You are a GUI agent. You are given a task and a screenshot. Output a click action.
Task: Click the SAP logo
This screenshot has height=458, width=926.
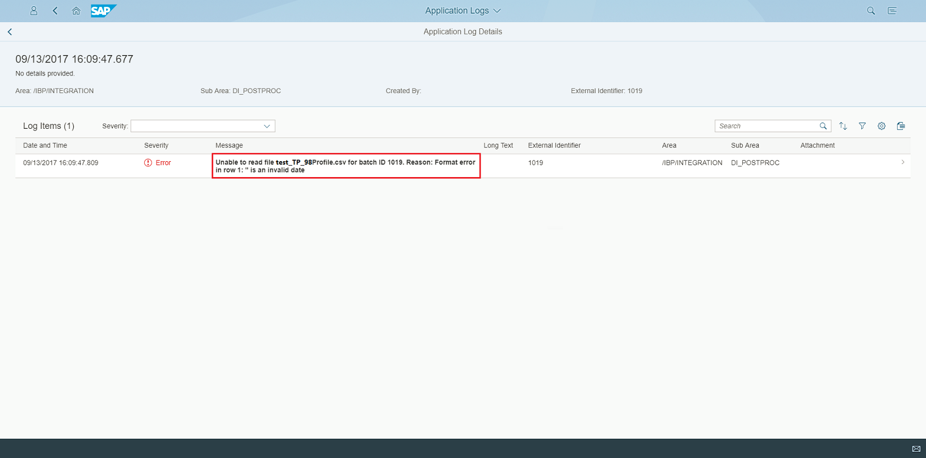pos(103,11)
